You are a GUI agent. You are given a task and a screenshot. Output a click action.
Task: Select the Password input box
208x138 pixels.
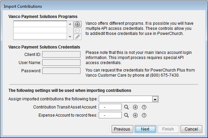tap(61, 71)
